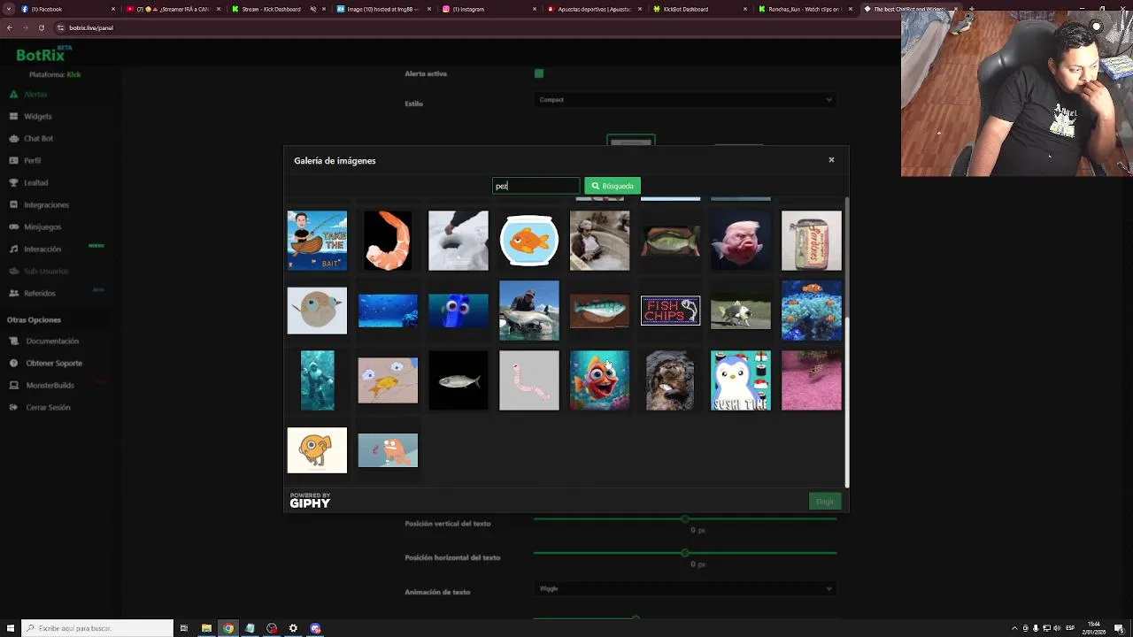
Task: Choose the clownfish coral reef GIF
Action: click(x=812, y=311)
